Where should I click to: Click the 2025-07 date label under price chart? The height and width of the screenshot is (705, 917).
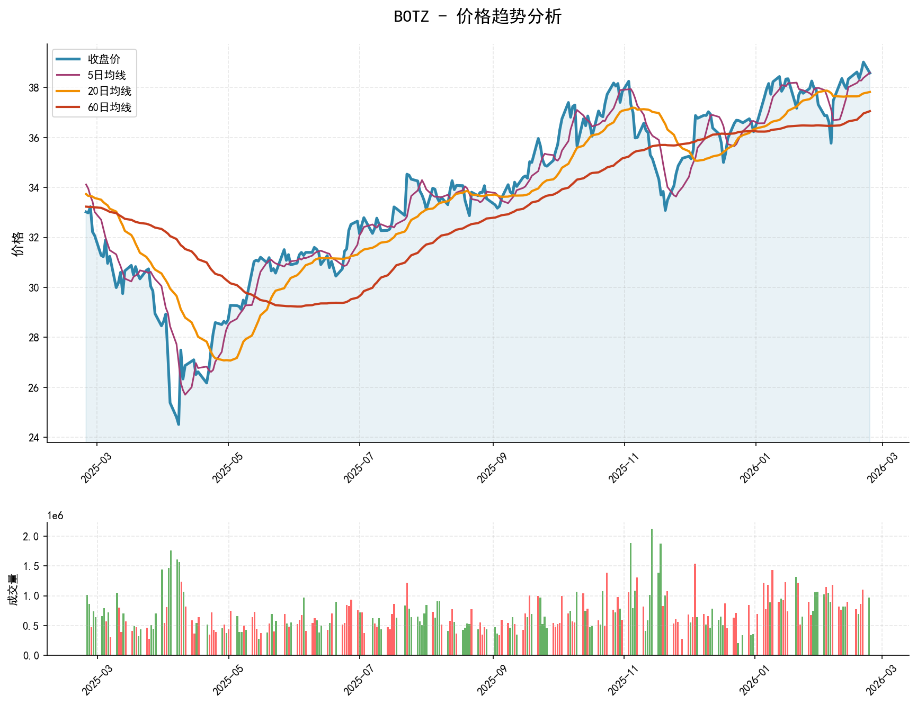tap(355, 466)
